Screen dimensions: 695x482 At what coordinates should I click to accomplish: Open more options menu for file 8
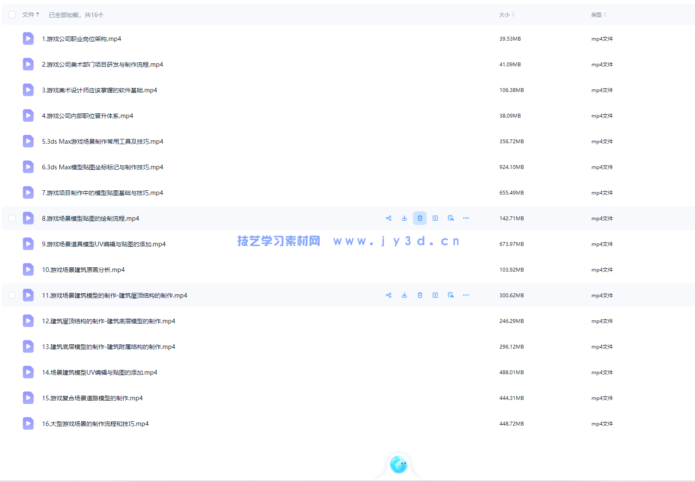[466, 218]
